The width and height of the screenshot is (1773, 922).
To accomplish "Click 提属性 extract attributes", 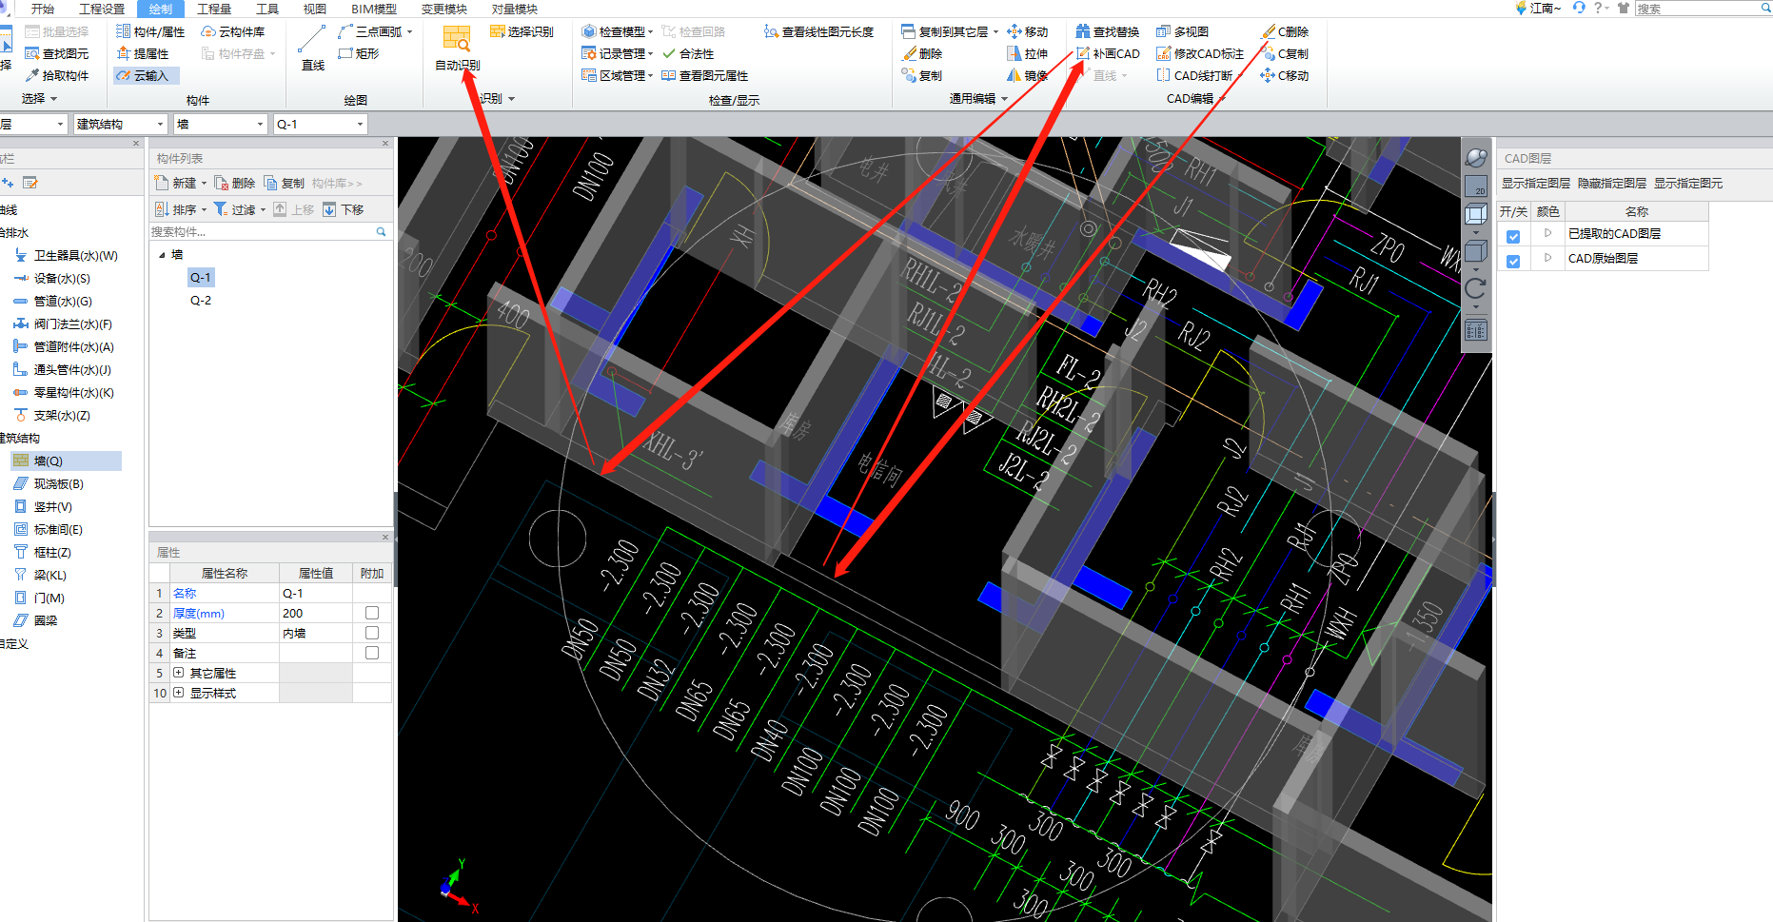I will coord(143,54).
